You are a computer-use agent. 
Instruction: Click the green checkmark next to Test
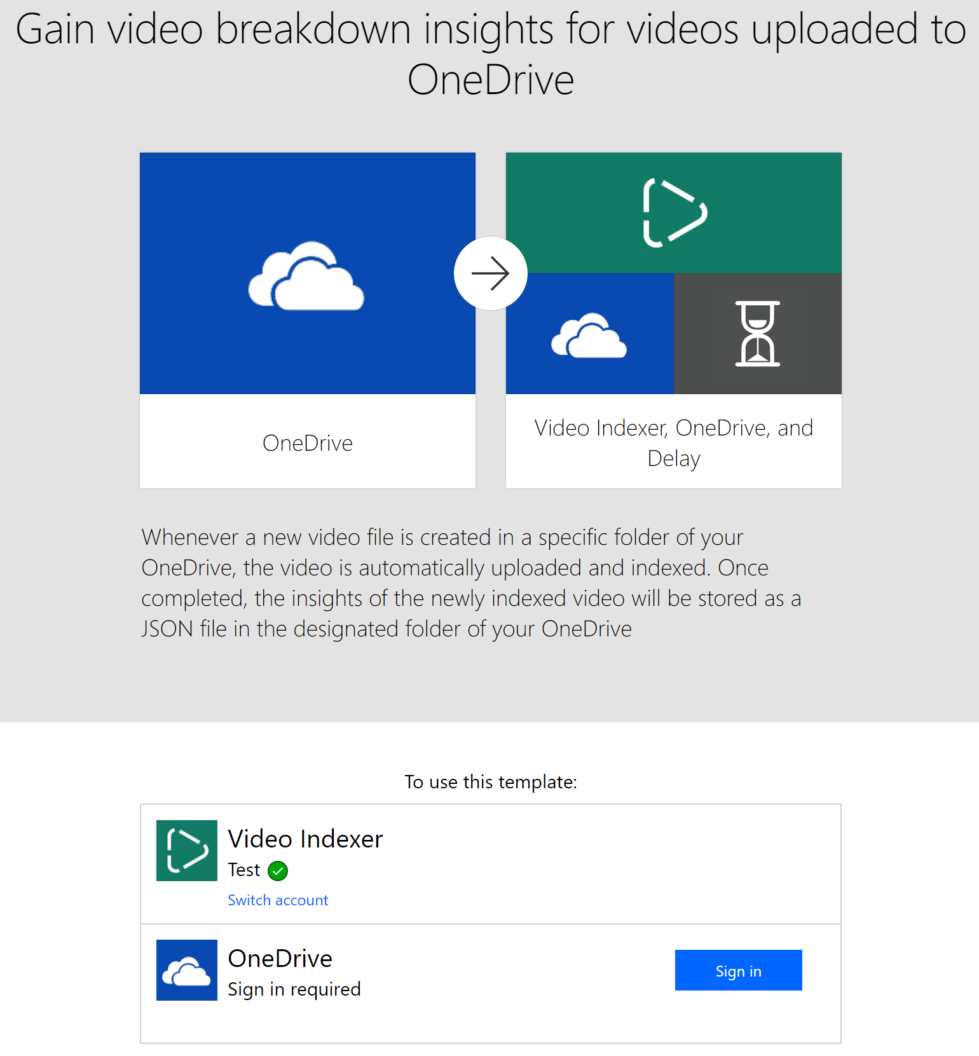click(278, 870)
